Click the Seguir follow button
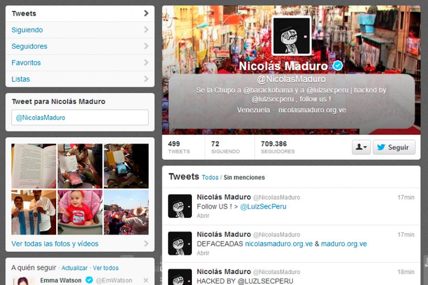Screen dimensions: 428x285 (x=394, y=147)
